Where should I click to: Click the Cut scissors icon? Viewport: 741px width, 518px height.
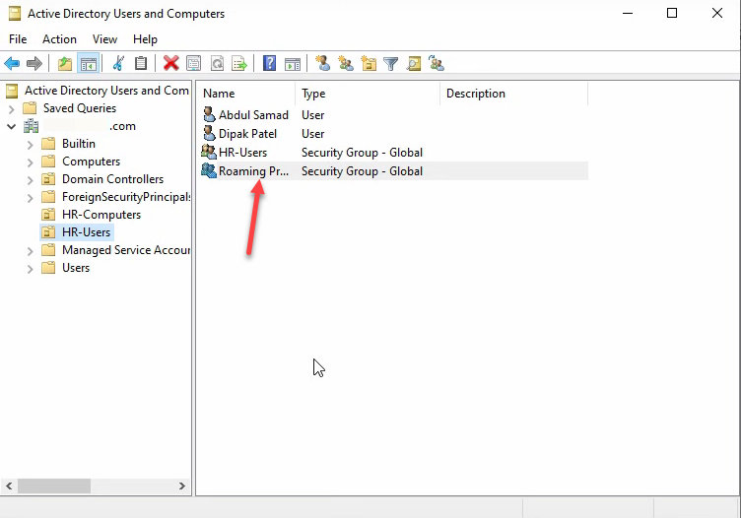(x=118, y=63)
